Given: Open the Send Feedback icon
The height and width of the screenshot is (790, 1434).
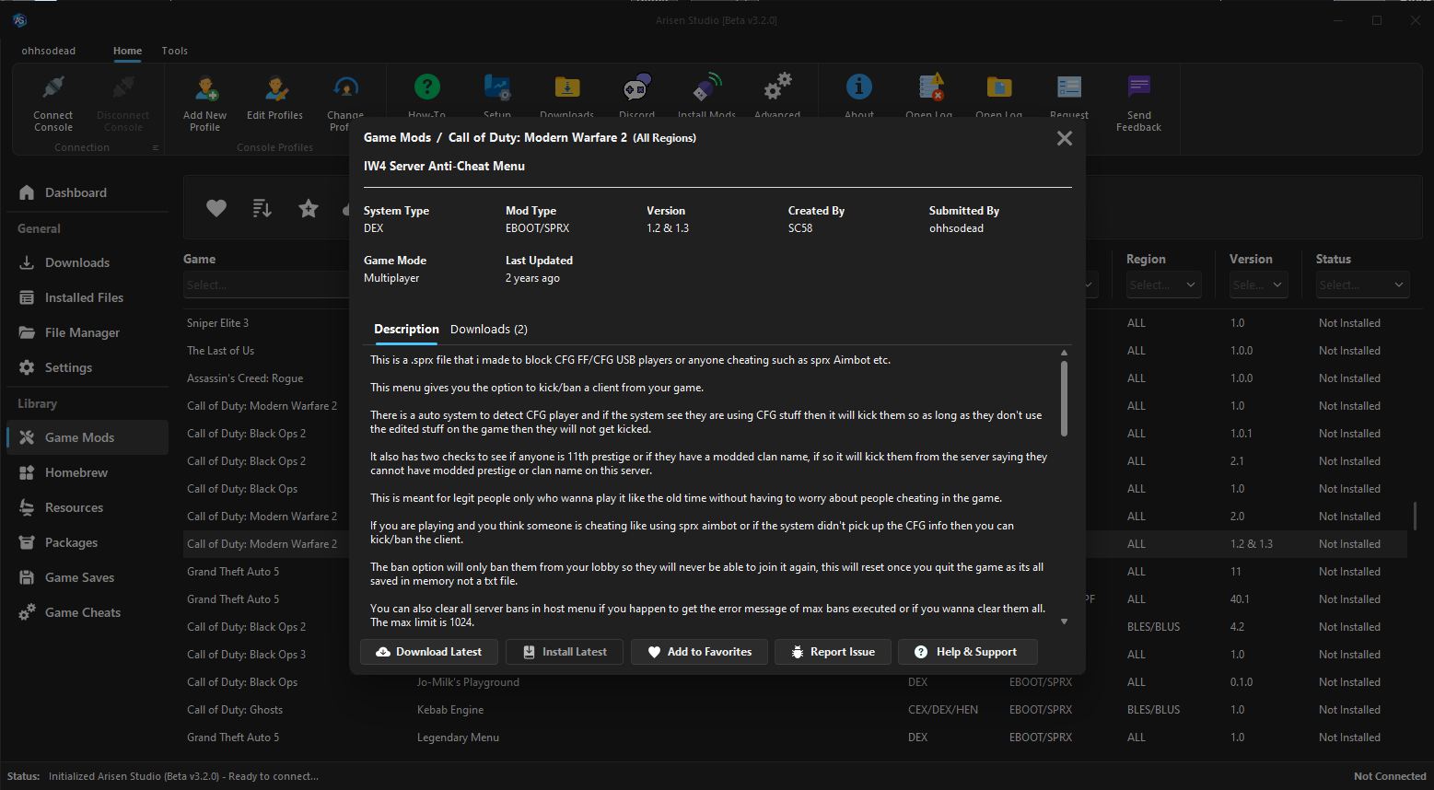Looking at the screenshot, I should [x=1138, y=87].
